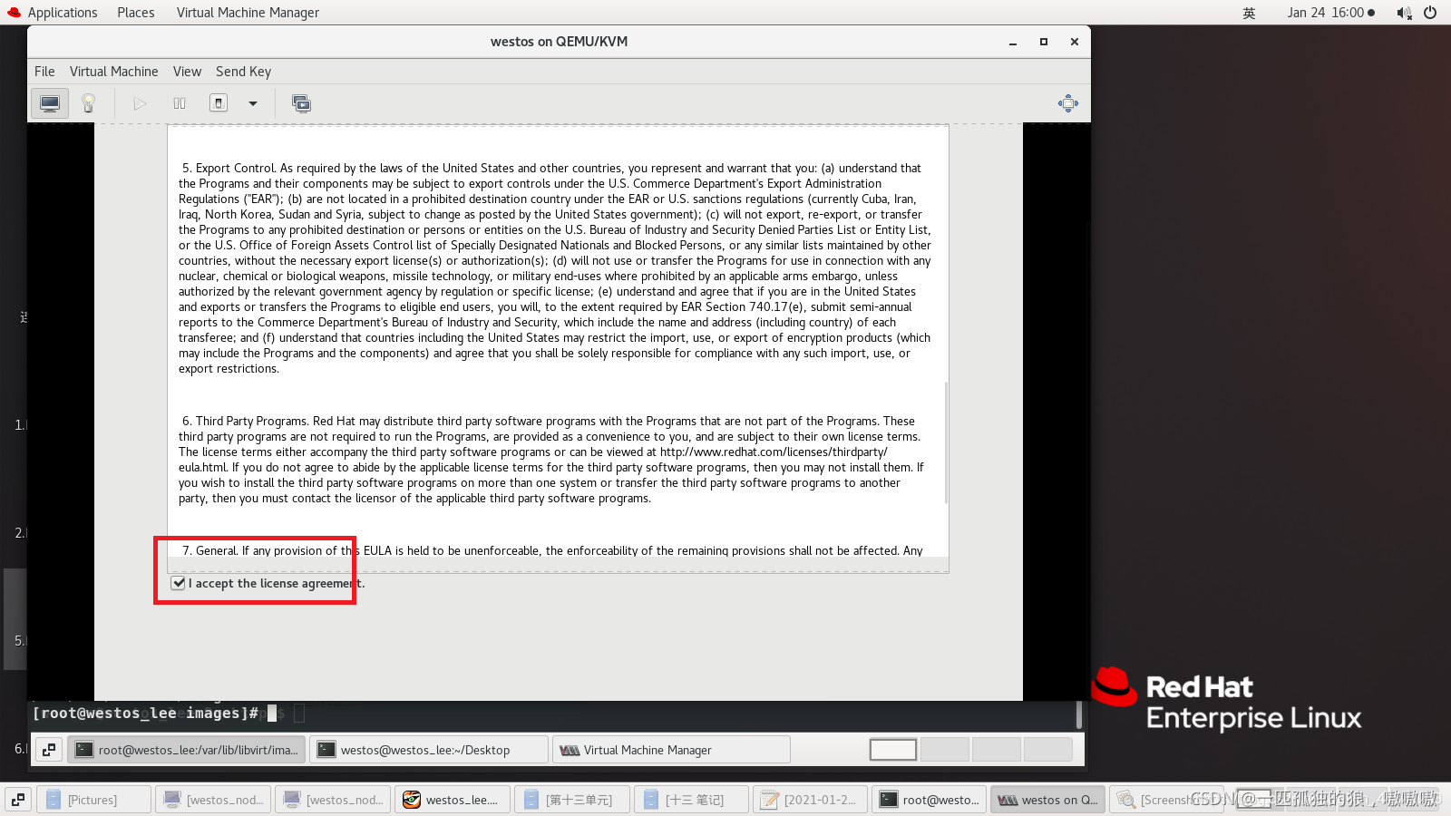
Task: Click the power icon in top bar
Action: click(1430, 13)
